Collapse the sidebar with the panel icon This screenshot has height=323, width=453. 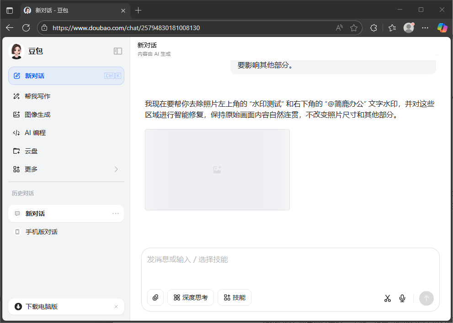tap(118, 51)
